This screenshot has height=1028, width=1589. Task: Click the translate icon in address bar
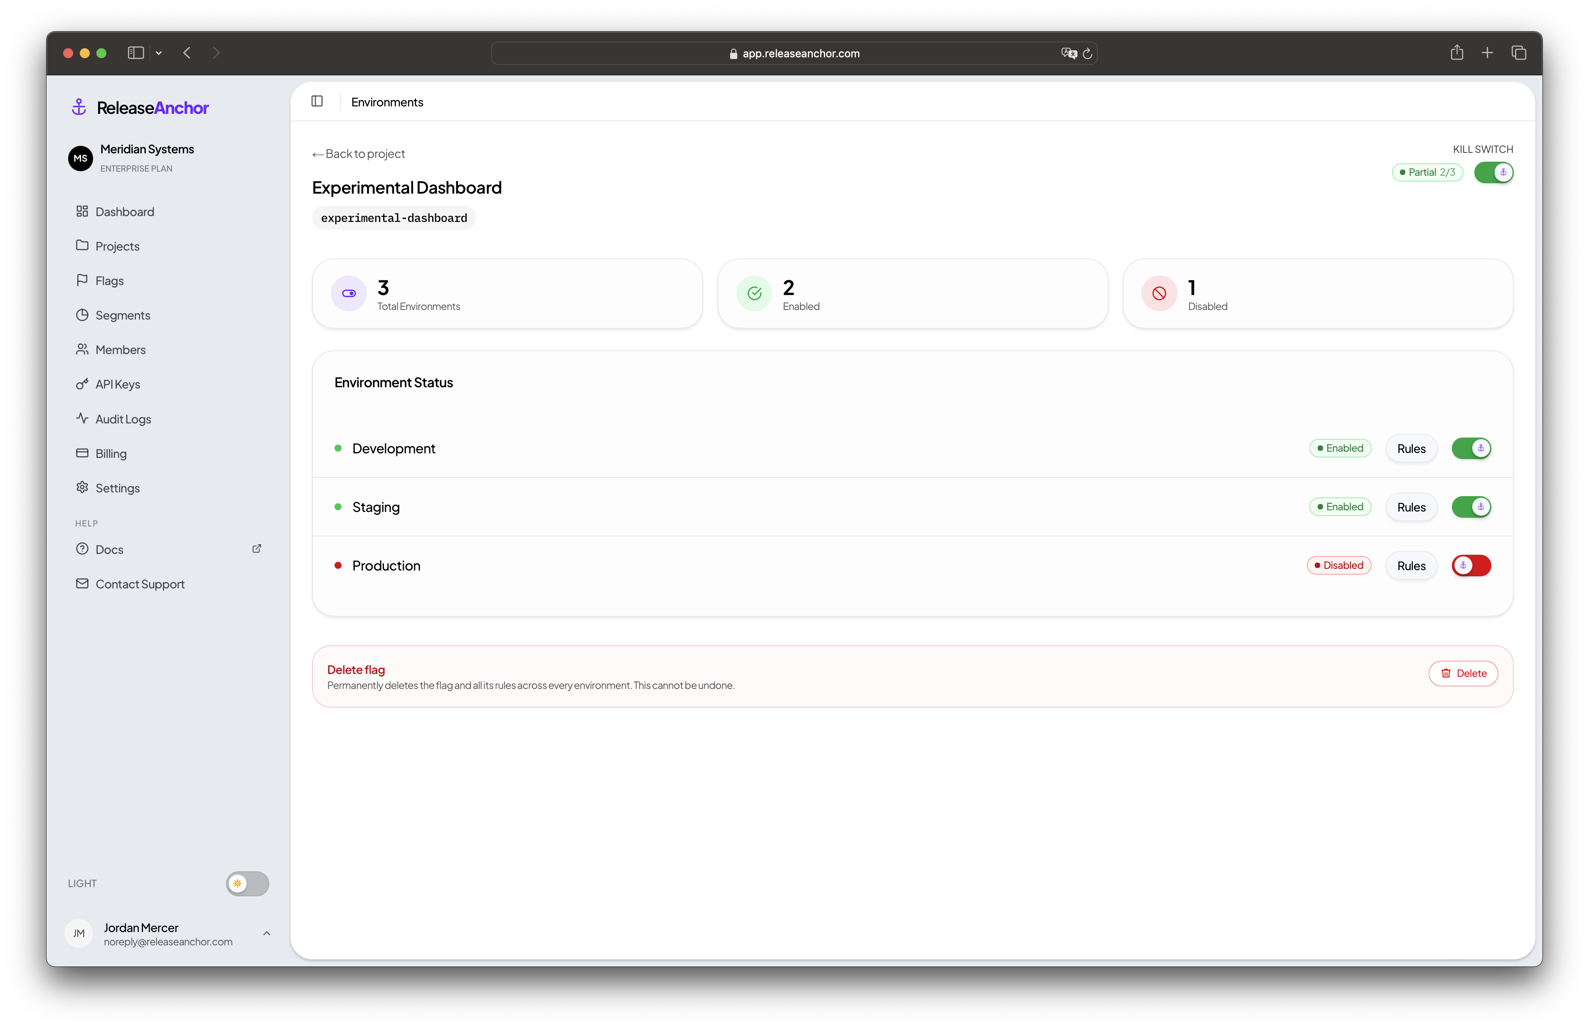pos(1069,54)
